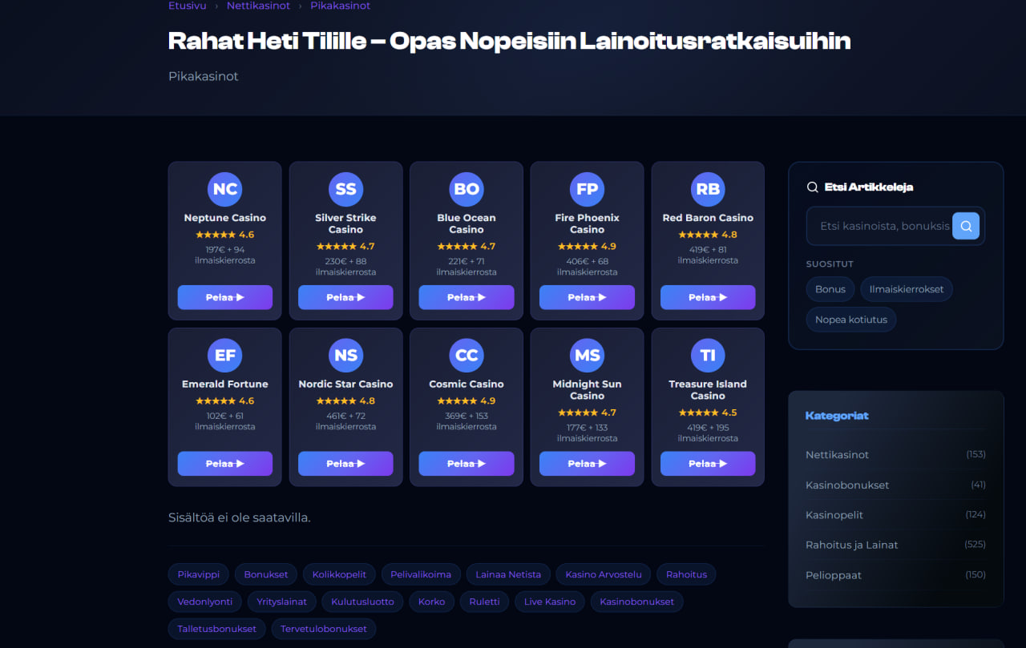1026x648 pixels.
Task: Choose the Live Kasino tag
Action: 549,602
